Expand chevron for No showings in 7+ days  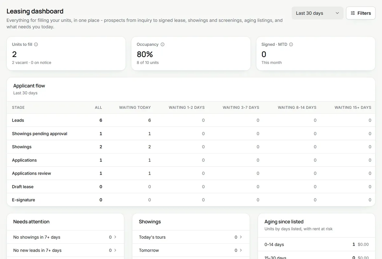[115, 237]
